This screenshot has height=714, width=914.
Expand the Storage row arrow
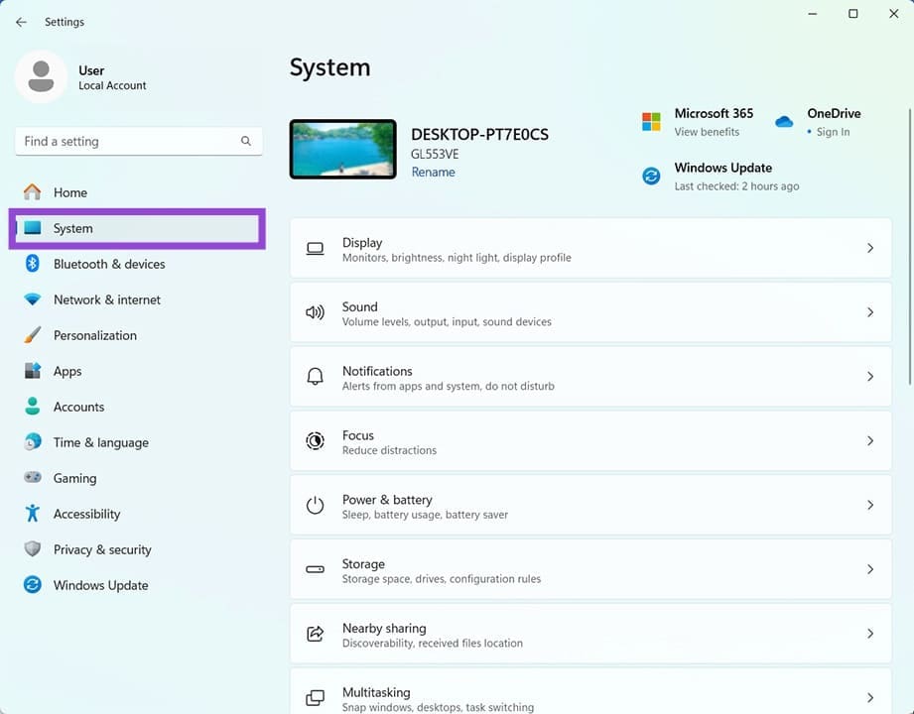870,569
